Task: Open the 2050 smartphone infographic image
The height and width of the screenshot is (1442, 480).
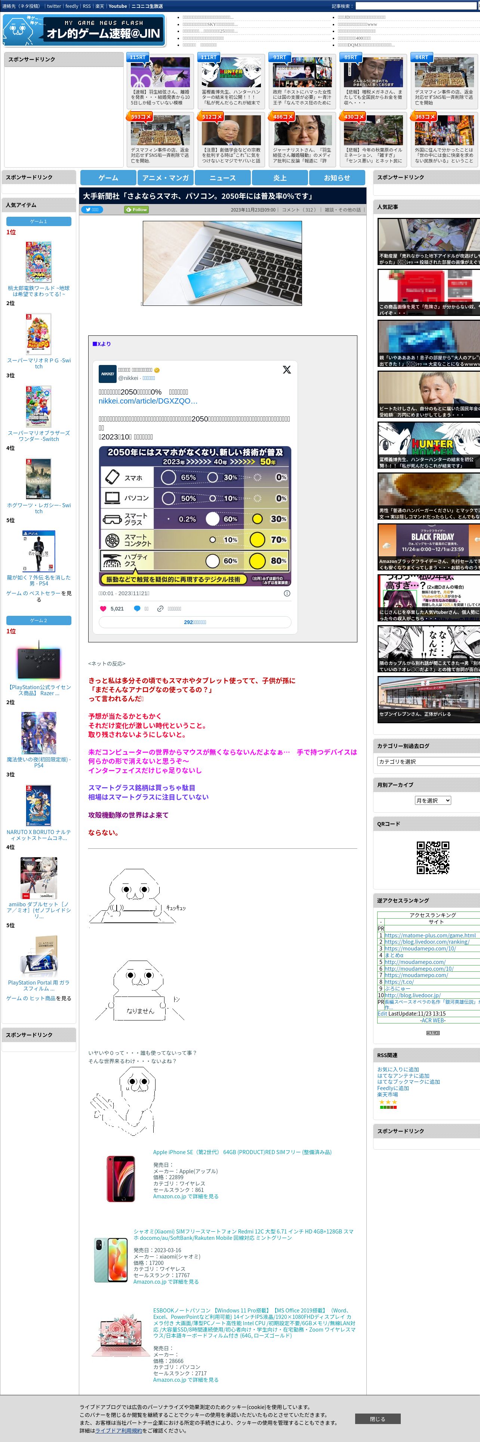Action: click(x=195, y=516)
